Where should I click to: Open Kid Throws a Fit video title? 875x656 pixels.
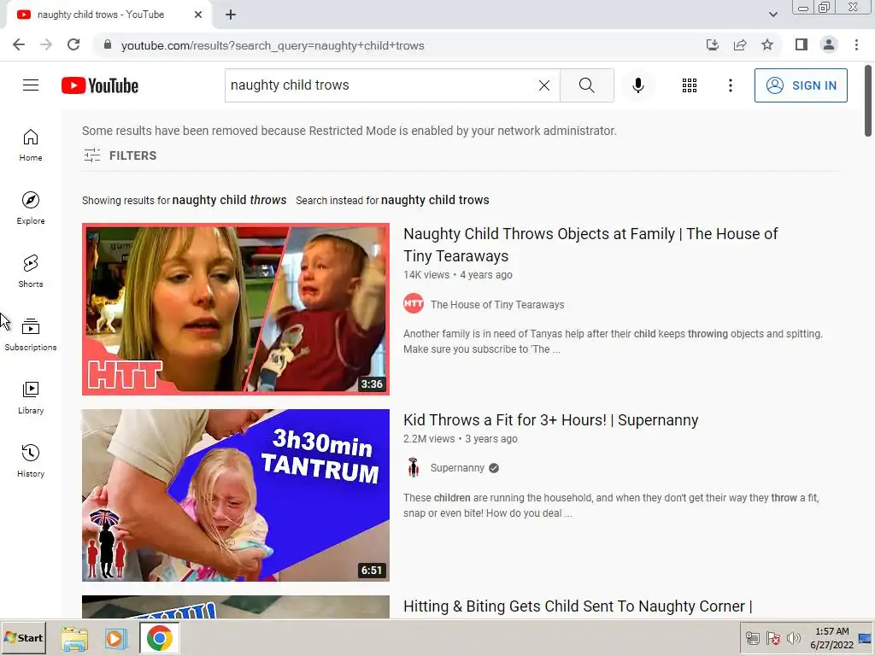coord(551,420)
